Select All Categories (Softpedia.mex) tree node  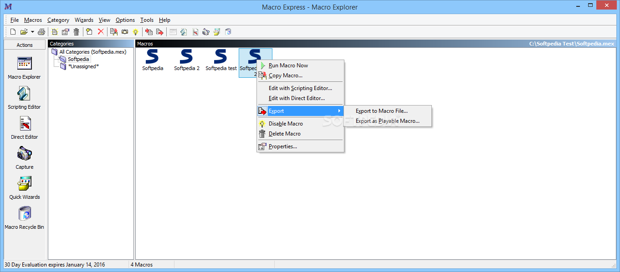click(x=92, y=52)
